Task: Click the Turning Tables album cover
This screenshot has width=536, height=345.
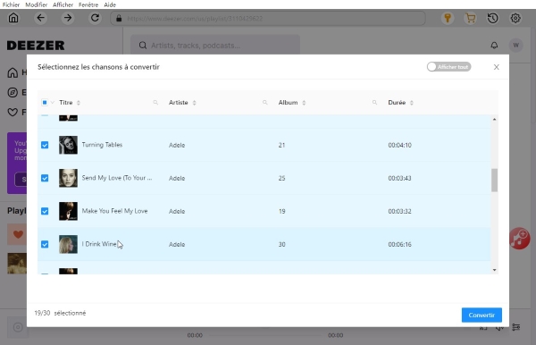Action: tap(68, 145)
